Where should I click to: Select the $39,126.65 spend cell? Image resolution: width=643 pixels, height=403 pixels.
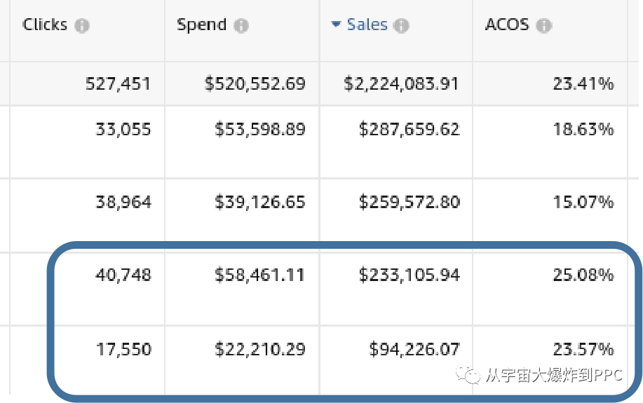[x=260, y=203]
